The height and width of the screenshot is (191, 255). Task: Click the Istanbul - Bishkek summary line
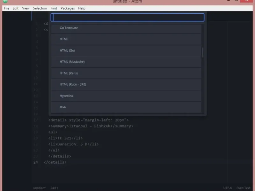point(91,126)
